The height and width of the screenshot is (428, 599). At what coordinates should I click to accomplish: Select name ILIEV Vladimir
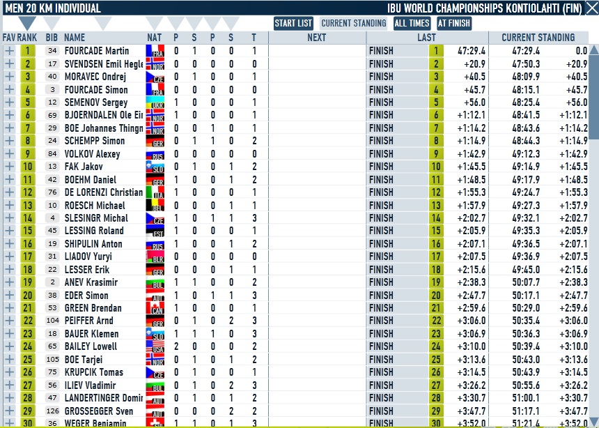tap(90, 385)
